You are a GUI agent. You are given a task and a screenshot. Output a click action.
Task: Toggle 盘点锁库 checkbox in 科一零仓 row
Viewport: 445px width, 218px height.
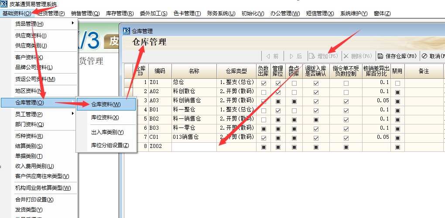click(294, 129)
